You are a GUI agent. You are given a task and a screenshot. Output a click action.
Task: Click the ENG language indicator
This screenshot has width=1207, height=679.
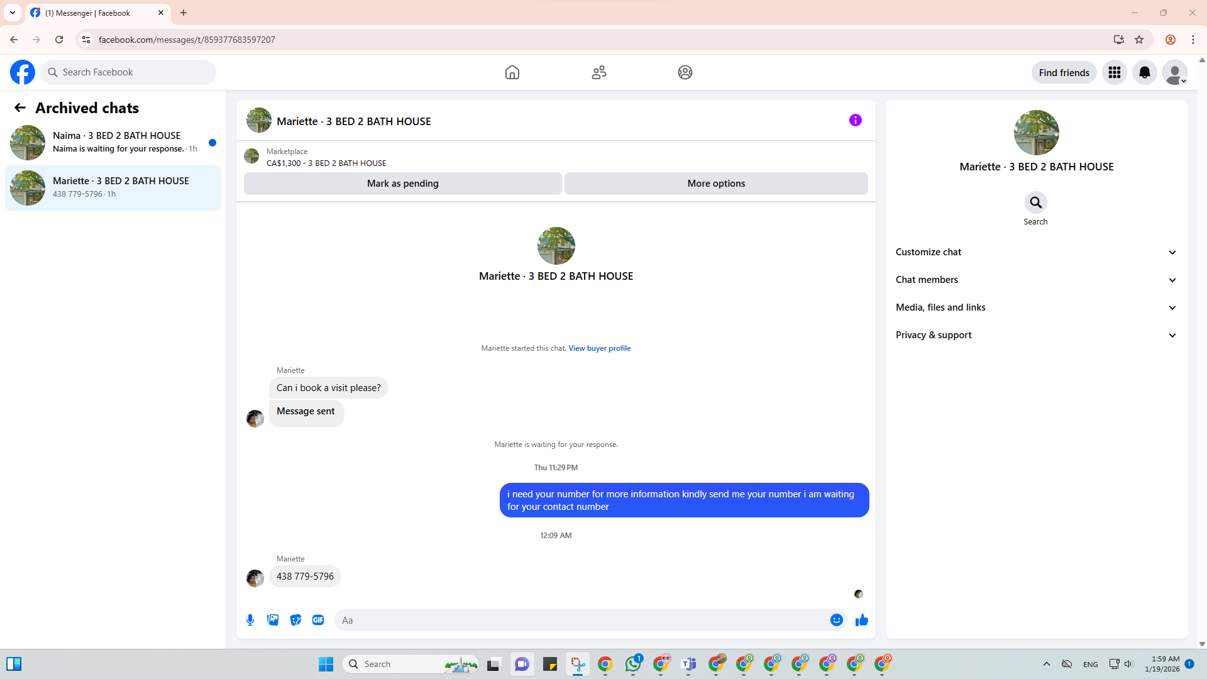point(1091,665)
